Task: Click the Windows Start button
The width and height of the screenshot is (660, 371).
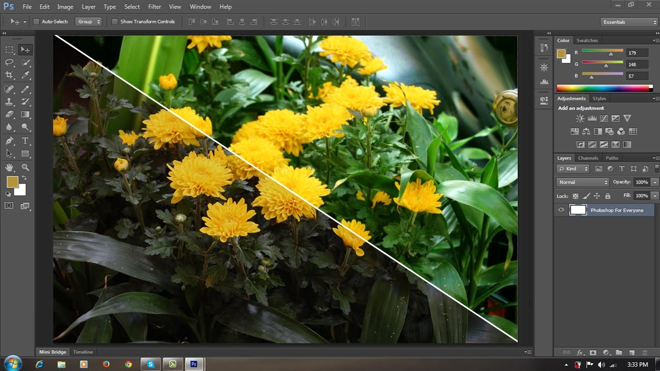Action: click(12, 364)
